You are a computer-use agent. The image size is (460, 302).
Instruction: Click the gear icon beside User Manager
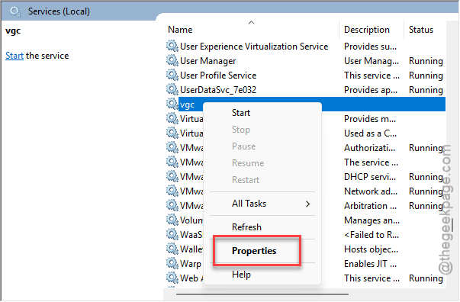(x=172, y=61)
